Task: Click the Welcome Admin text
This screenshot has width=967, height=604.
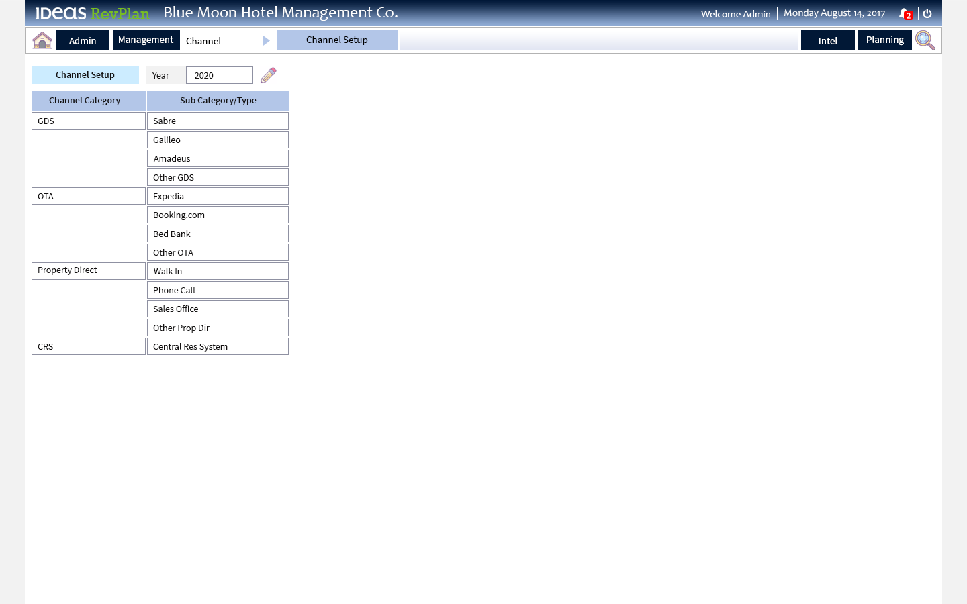Action: click(x=735, y=13)
